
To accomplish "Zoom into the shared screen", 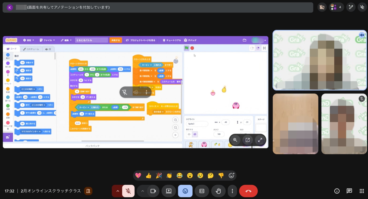I will point(235,140).
